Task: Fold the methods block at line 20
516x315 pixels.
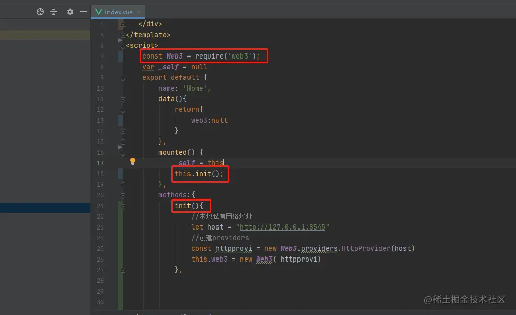Action: (123, 195)
